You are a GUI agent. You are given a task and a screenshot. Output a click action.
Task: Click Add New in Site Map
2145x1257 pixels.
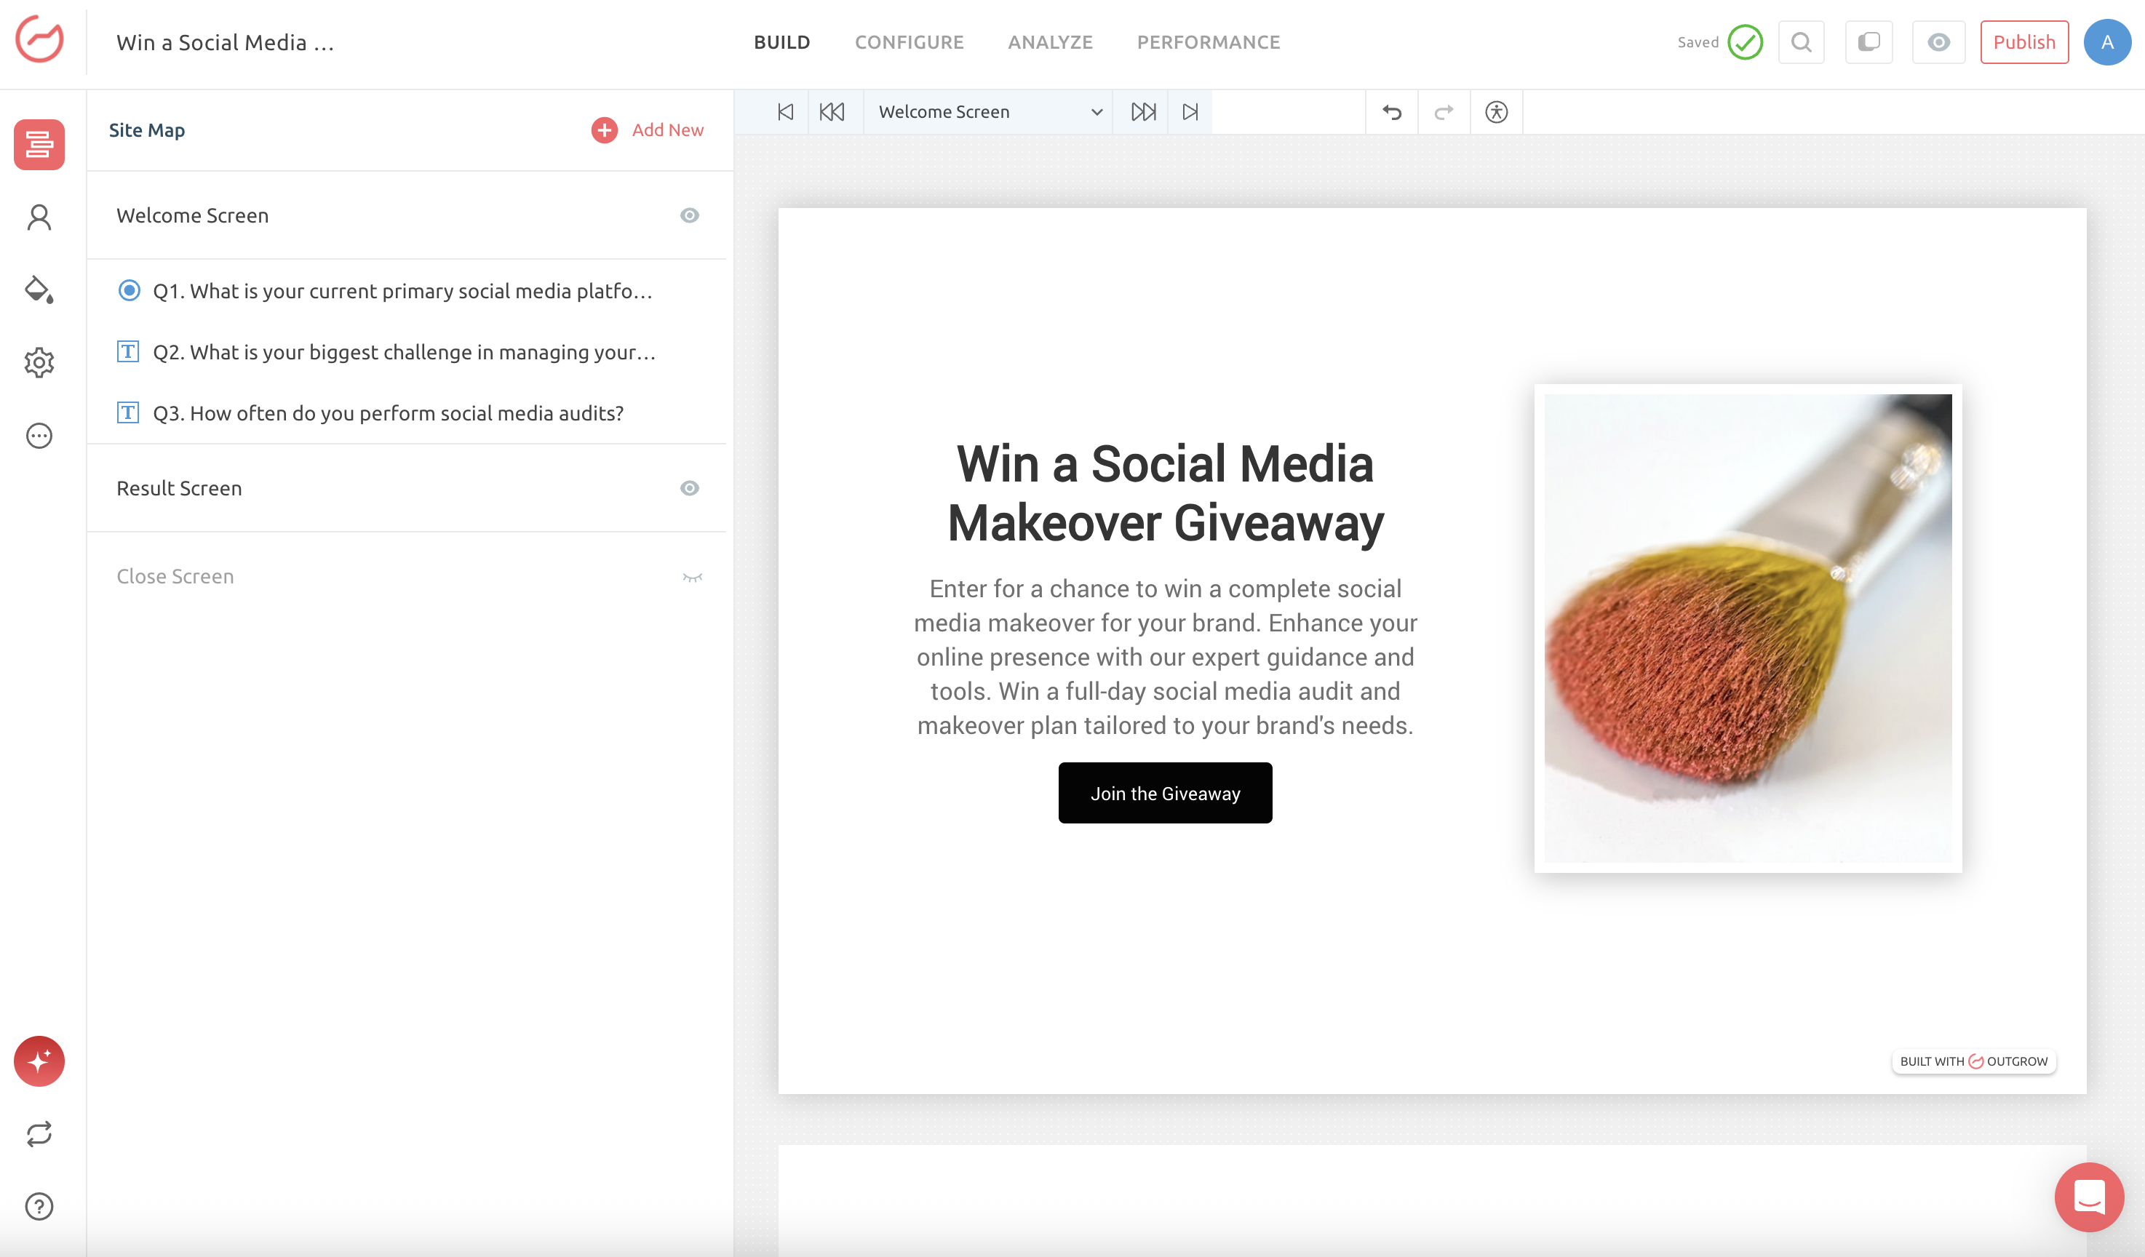click(648, 129)
